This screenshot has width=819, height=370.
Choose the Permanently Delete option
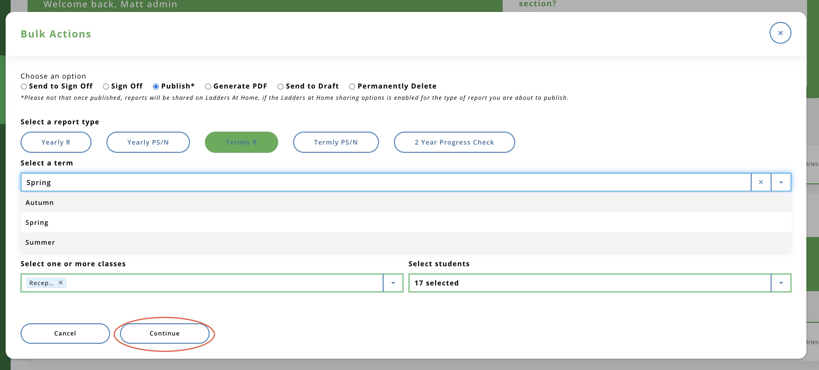pos(352,87)
